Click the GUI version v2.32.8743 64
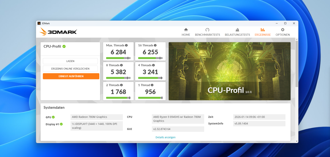Screen dimensions: 330x157 point(178,129)
